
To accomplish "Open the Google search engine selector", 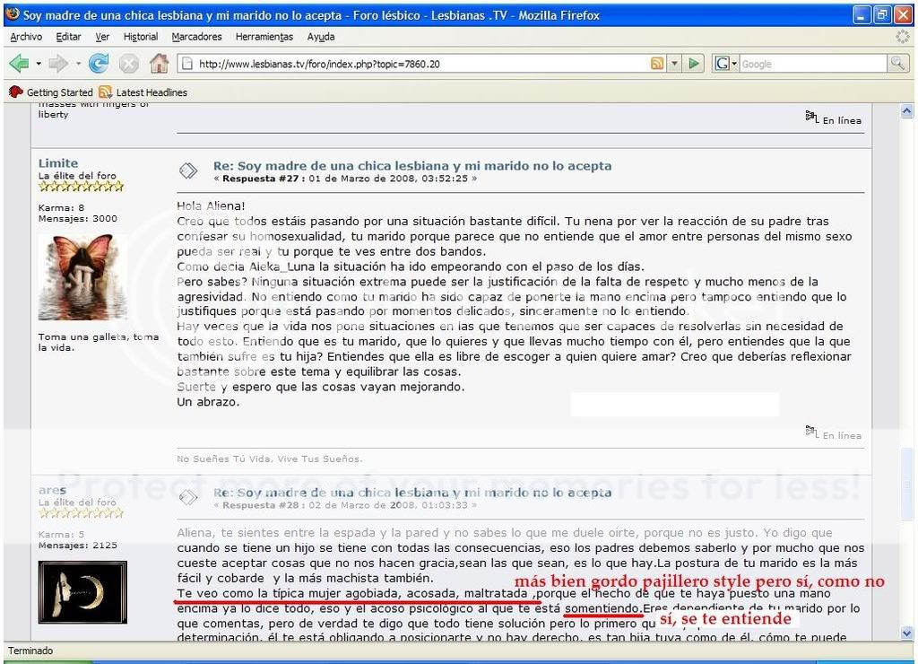I will (725, 64).
